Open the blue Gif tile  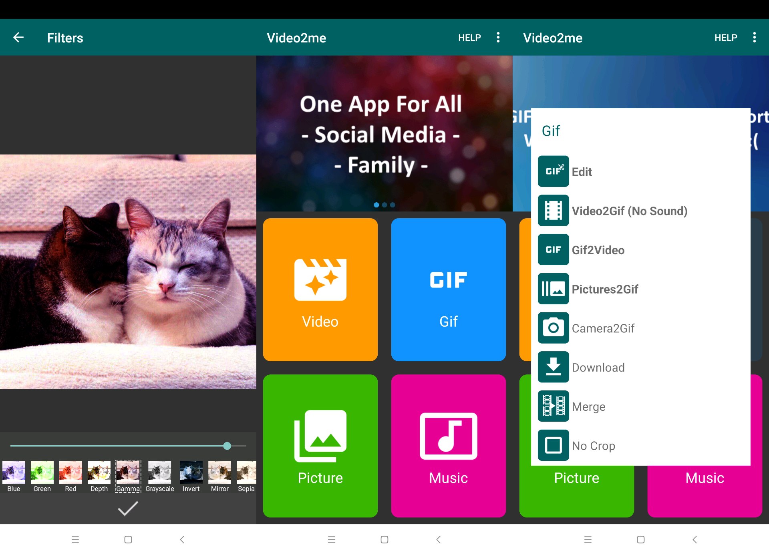[x=449, y=290]
